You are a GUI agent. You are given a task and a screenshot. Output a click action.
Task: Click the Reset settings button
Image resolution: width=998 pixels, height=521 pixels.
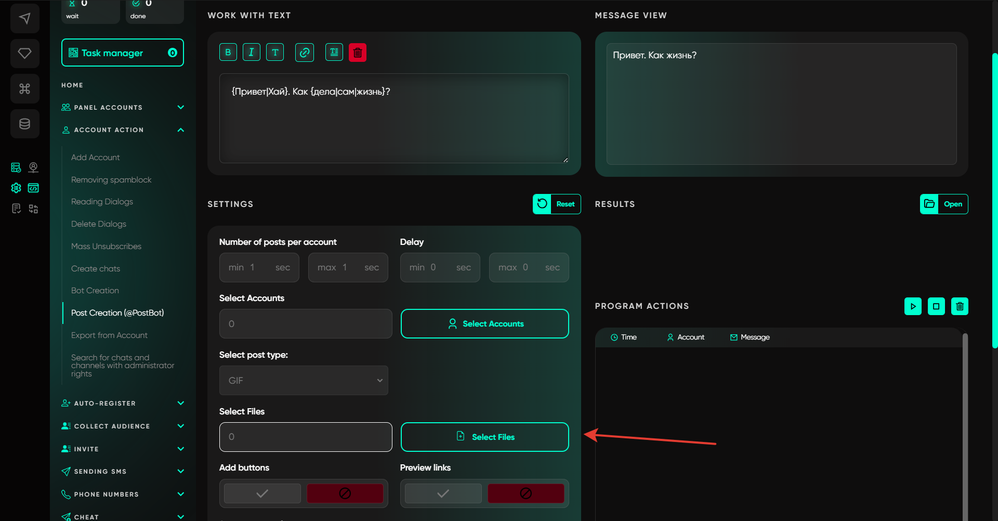pos(557,204)
